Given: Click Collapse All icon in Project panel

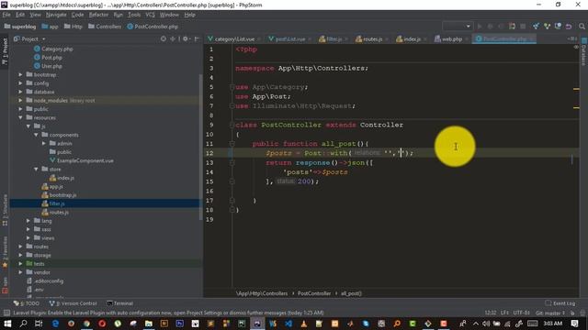Looking at the screenshot, I should [173, 38].
